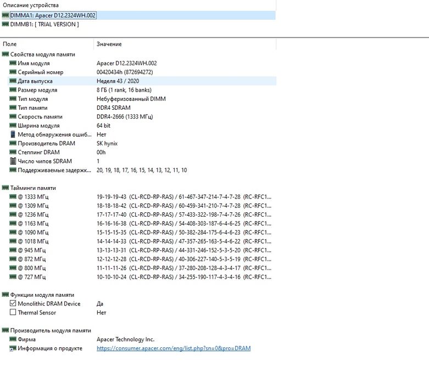Click the memory icon beside DIMMA1 entry

click(5, 15)
